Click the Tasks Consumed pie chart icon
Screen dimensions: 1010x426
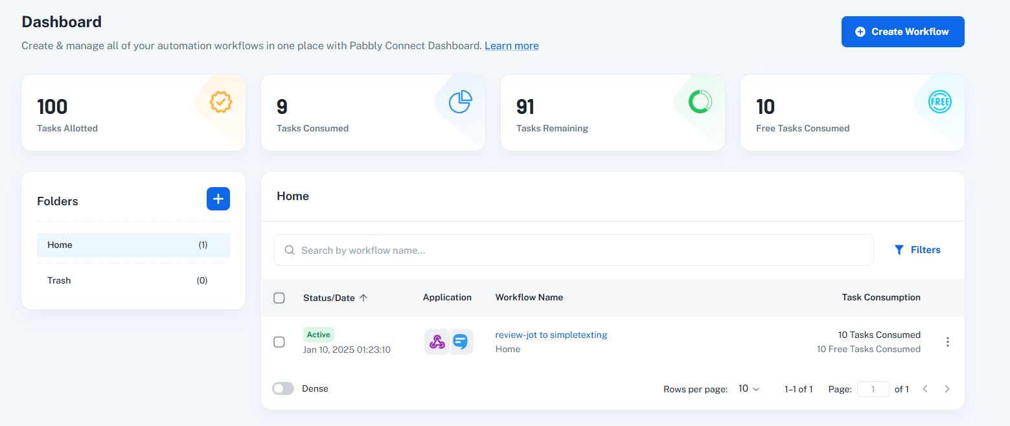pyautogui.click(x=461, y=102)
